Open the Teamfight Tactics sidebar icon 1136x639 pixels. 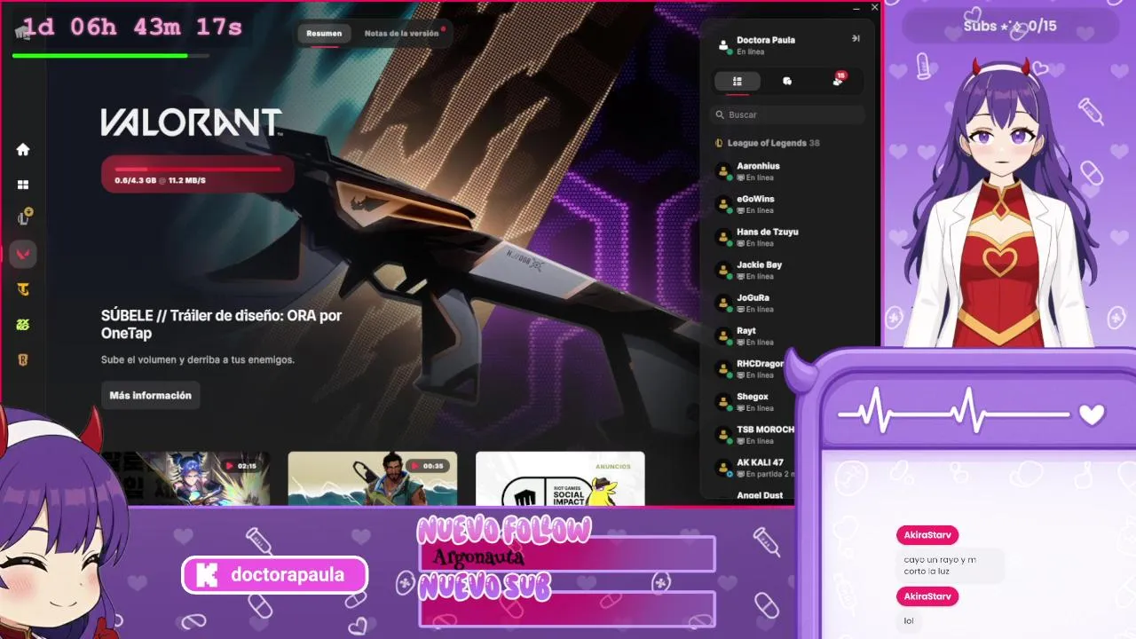click(x=23, y=289)
